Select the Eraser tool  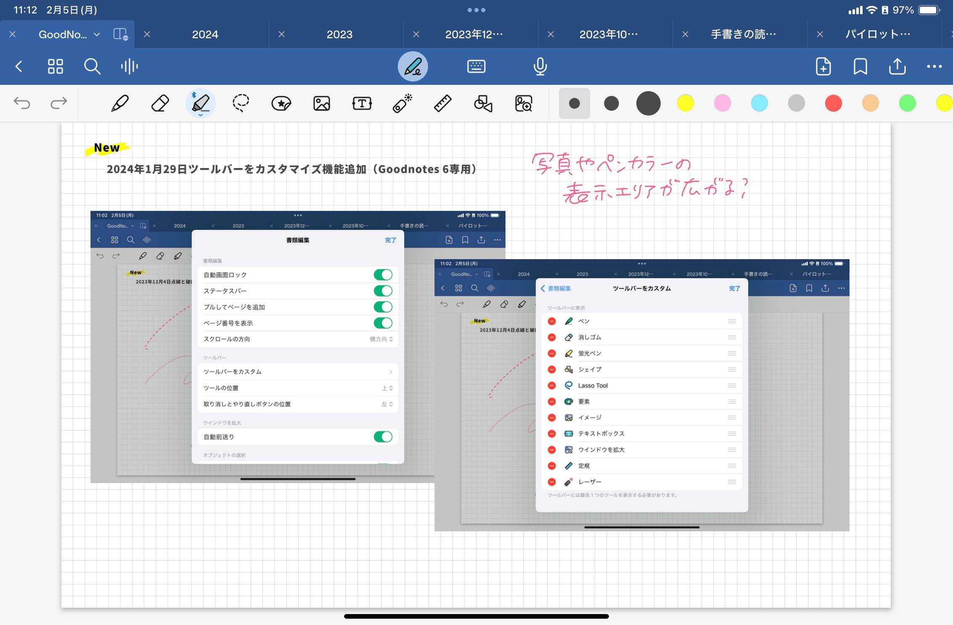160,103
